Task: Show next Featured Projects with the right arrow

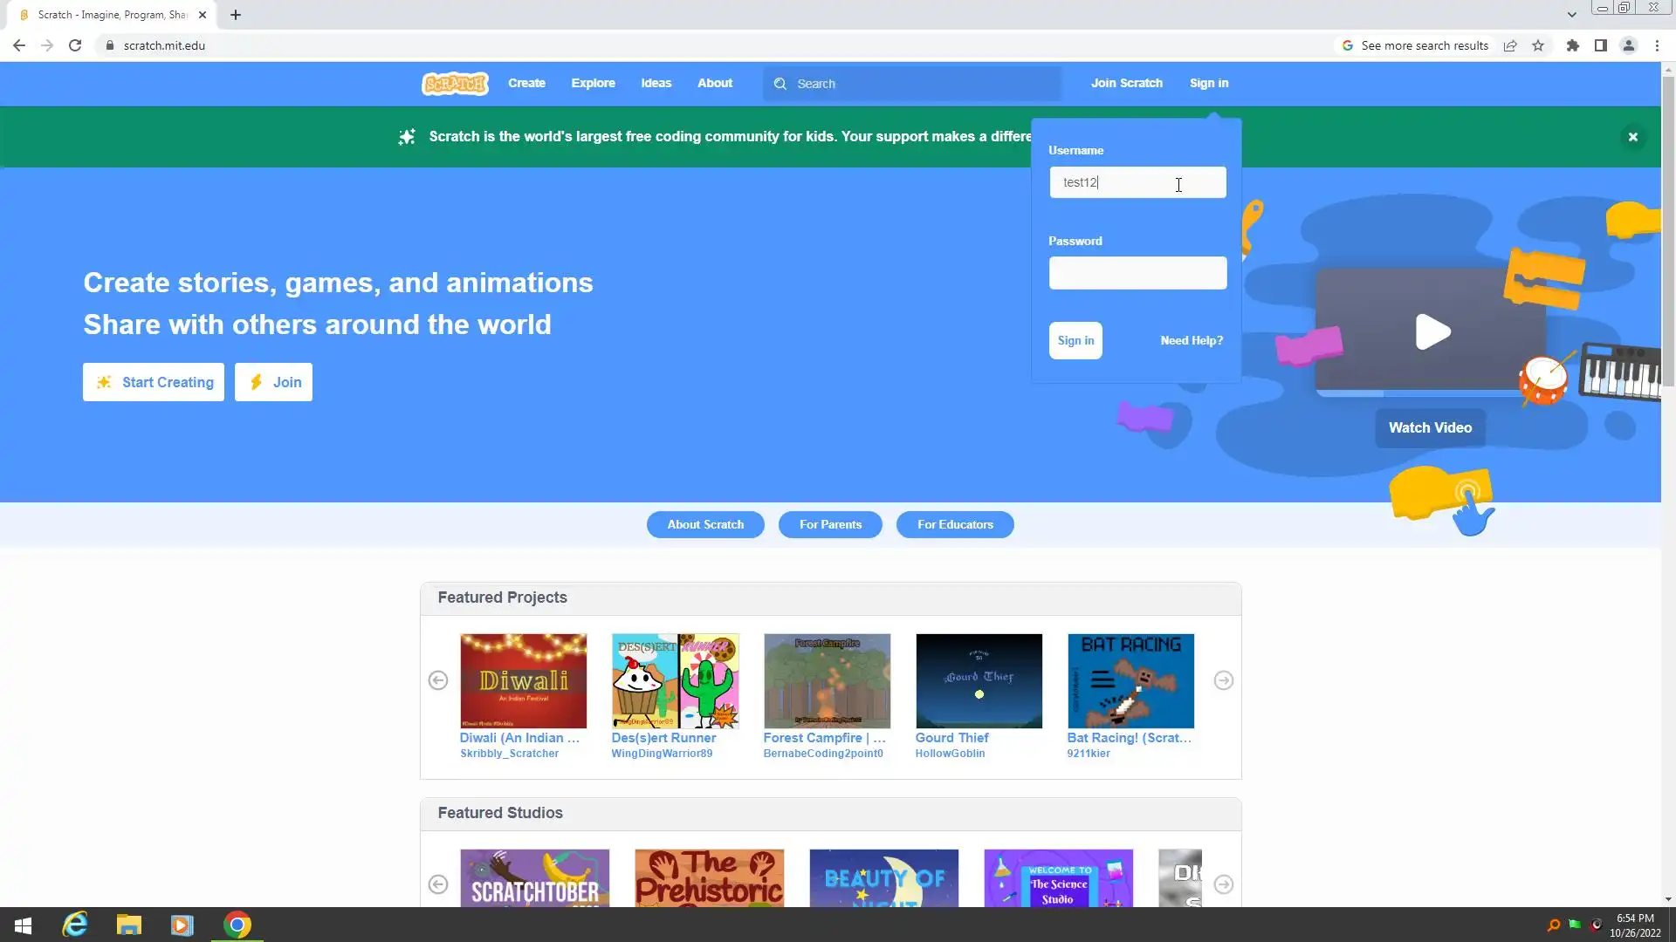Action: point(1223,680)
